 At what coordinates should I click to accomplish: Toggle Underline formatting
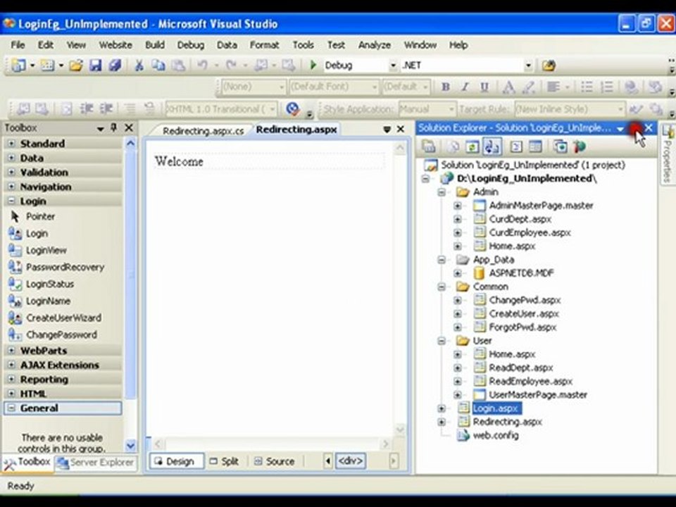tap(484, 87)
